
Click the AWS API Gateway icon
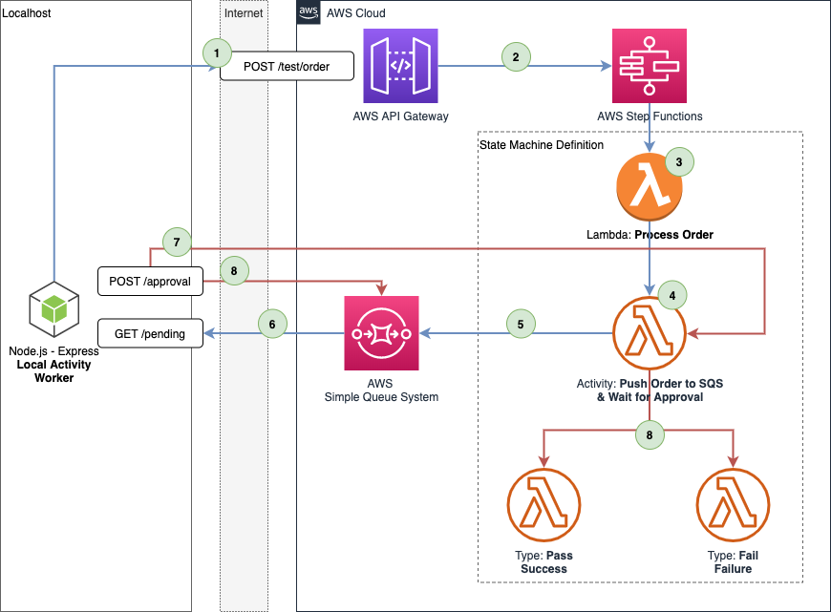coord(401,66)
